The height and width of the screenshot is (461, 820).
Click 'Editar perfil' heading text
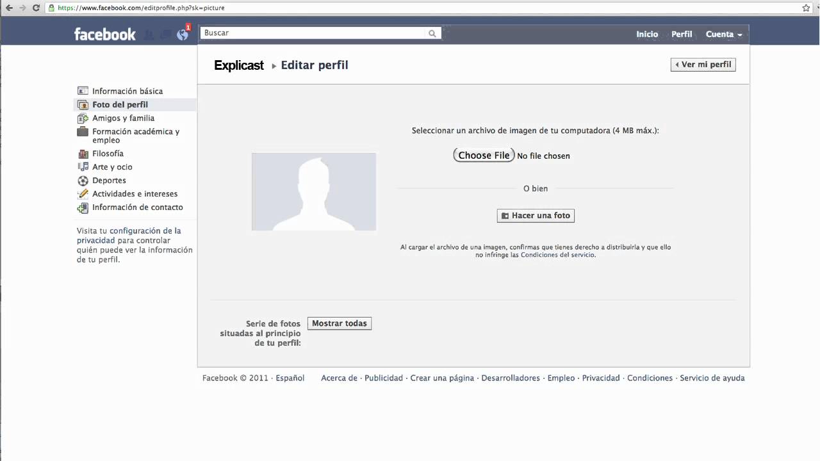click(x=315, y=65)
